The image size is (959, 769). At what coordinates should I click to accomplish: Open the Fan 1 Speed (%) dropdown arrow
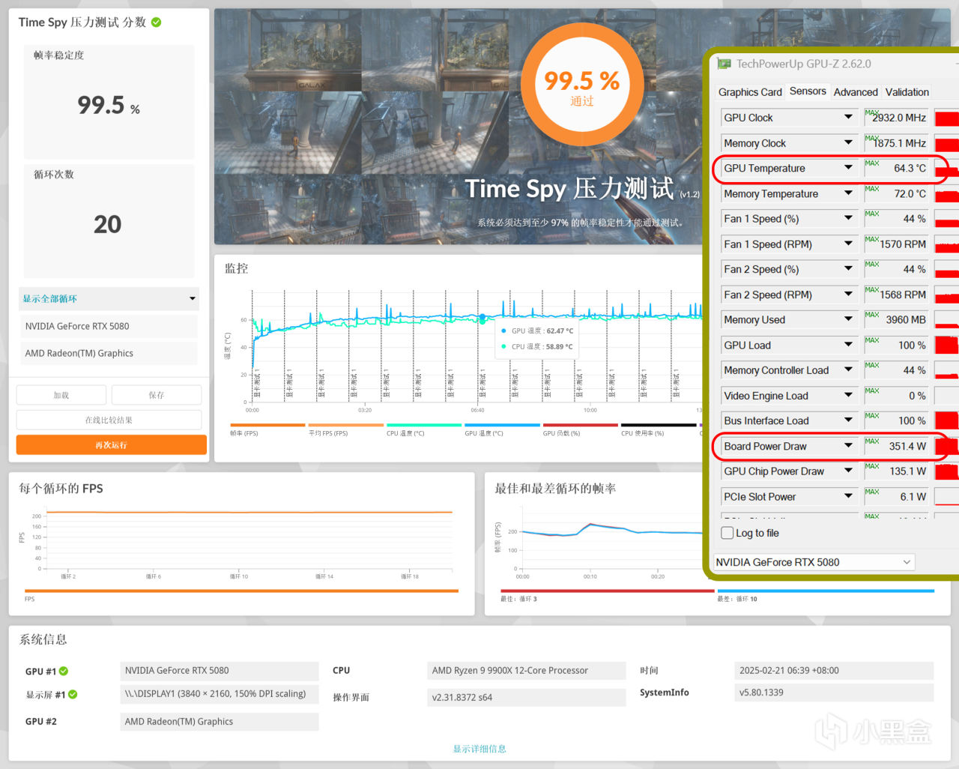[x=848, y=219]
